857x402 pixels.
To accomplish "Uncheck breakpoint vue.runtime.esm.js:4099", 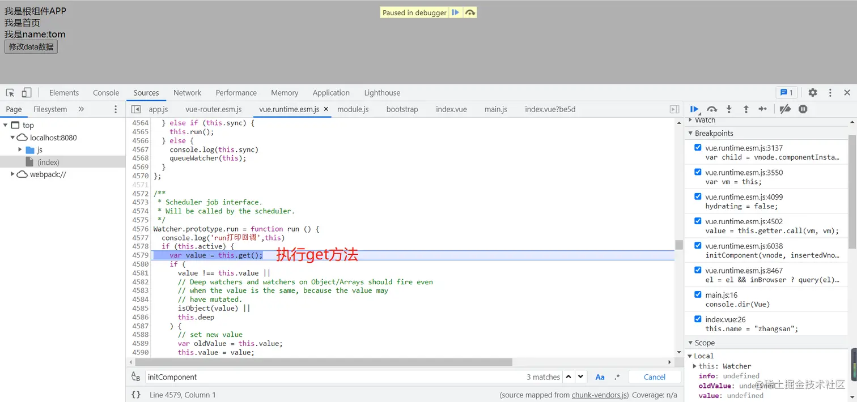I will [698, 196].
